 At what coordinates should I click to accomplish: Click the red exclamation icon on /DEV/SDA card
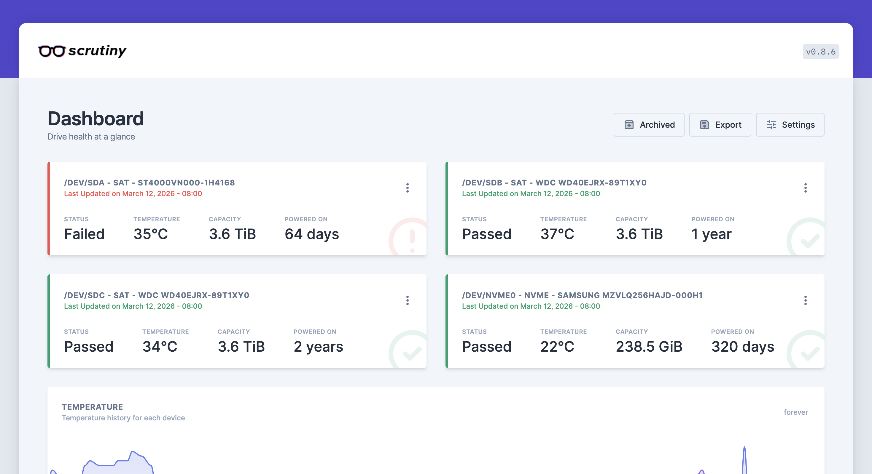(x=410, y=237)
